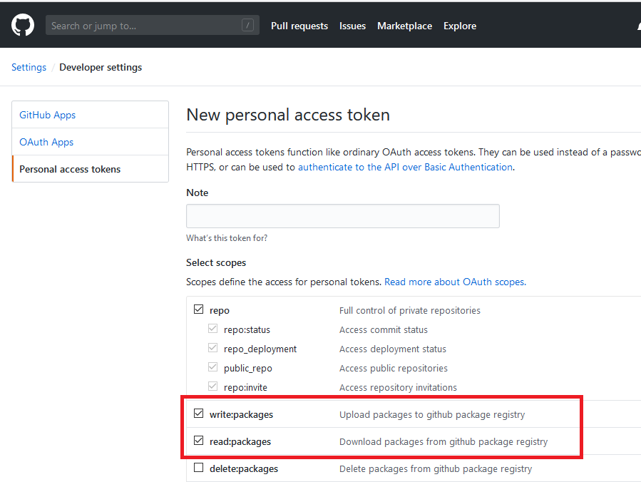Image resolution: width=641 pixels, height=482 pixels.
Task: Click the 'write:packages' scope label
Action: tap(241, 414)
